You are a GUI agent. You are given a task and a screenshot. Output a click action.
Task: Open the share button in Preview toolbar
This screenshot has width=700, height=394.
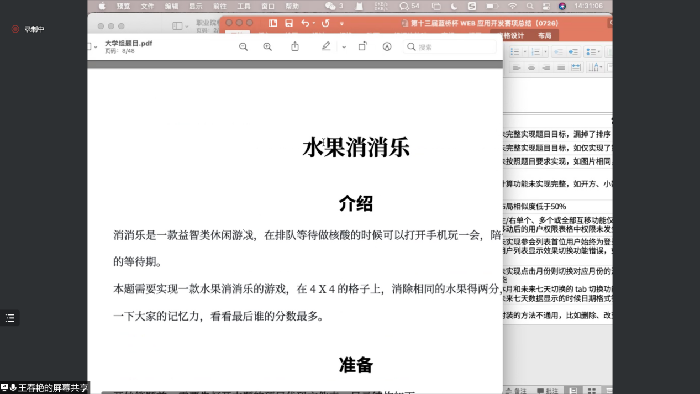point(295,47)
